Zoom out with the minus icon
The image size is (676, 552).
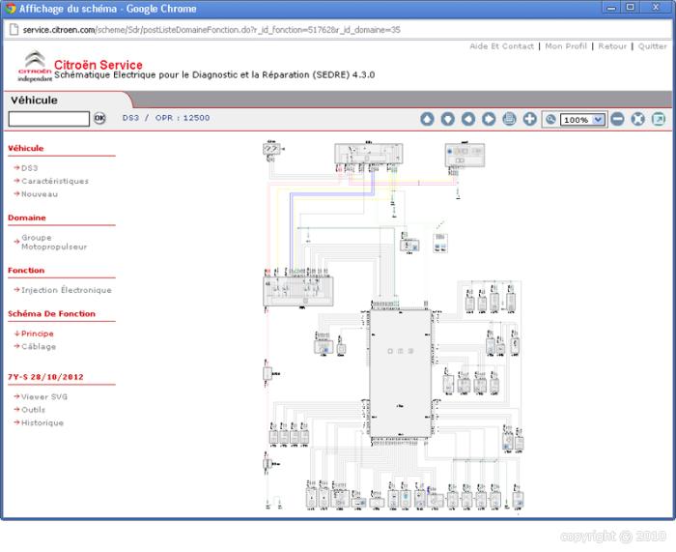(x=617, y=119)
